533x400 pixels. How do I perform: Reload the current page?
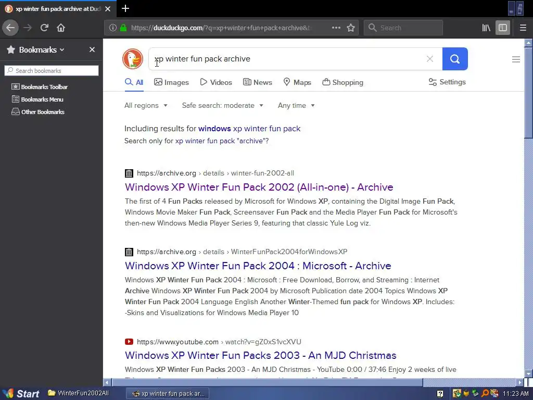pos(44,28)
